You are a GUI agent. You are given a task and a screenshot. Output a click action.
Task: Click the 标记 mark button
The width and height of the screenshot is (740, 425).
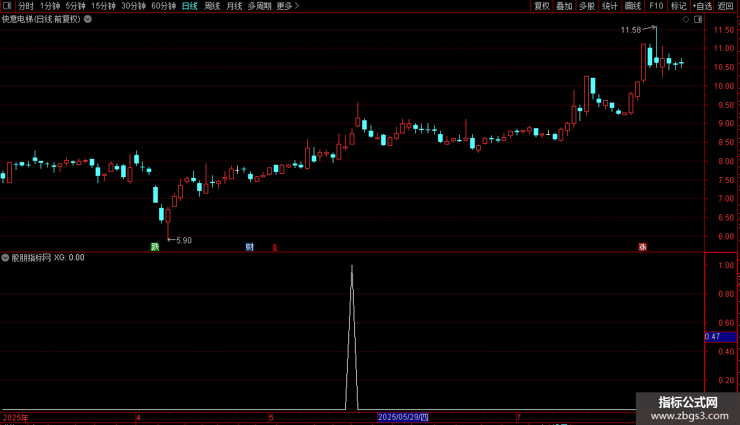(x=678, y=6)
